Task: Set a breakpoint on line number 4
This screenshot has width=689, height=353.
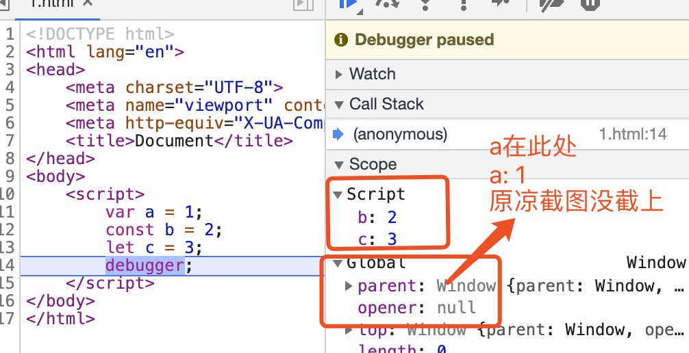Action: [x=10, y=88]
